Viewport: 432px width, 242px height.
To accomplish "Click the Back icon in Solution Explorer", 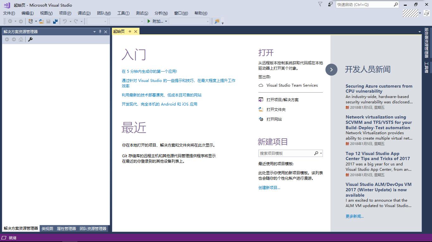I will 7,39.
